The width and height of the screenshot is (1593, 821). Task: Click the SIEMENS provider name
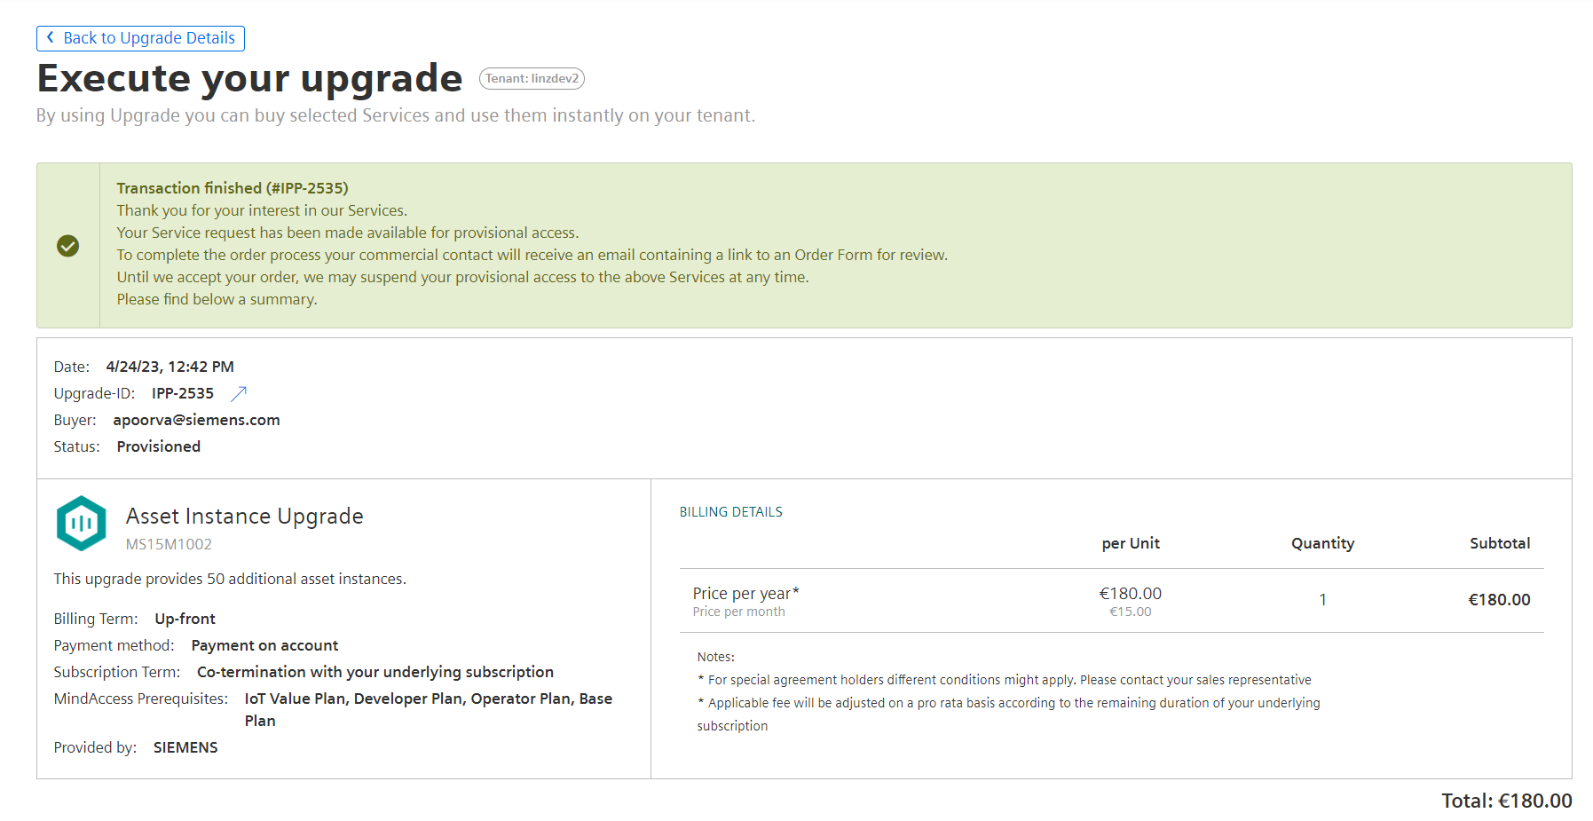(185, 747)
